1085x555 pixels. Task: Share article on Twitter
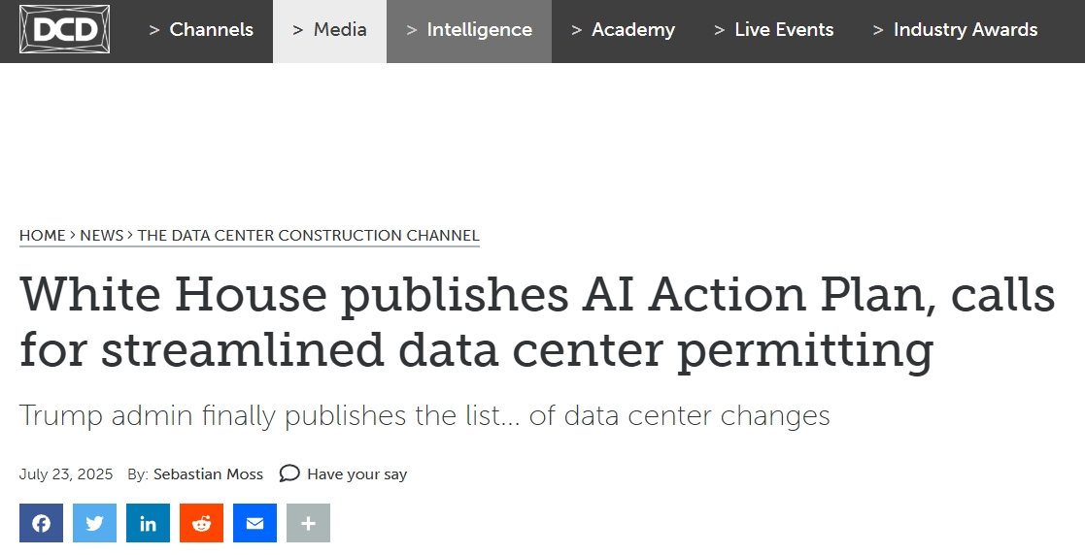point(94,523)
